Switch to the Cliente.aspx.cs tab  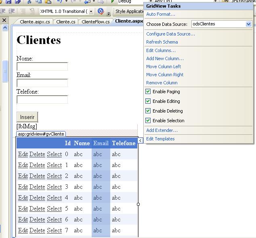pos(36,22)
